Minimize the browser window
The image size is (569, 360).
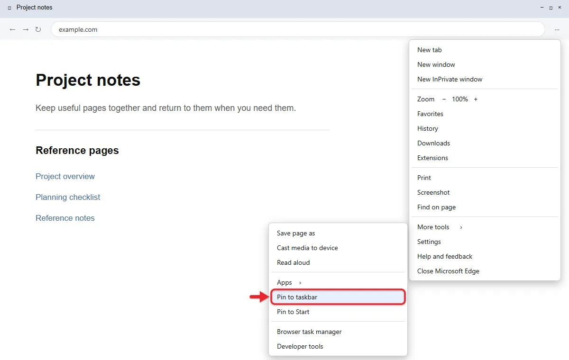542,8
